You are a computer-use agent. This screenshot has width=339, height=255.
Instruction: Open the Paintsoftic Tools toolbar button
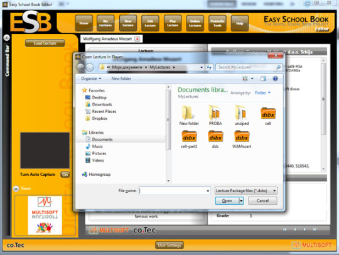217,23
